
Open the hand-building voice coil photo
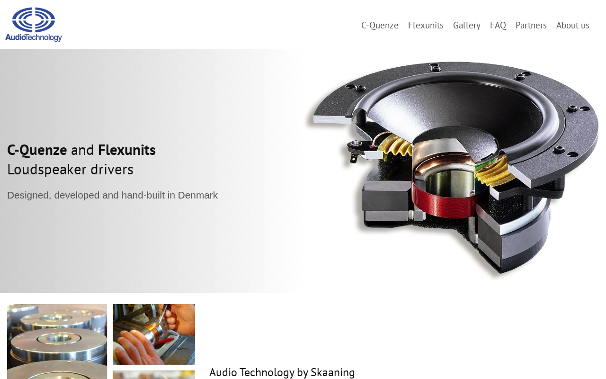coord(154,334)
